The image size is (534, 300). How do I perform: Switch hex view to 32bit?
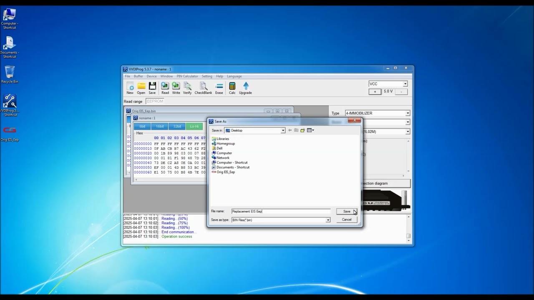pyautogui.click(x=177, y=126)
